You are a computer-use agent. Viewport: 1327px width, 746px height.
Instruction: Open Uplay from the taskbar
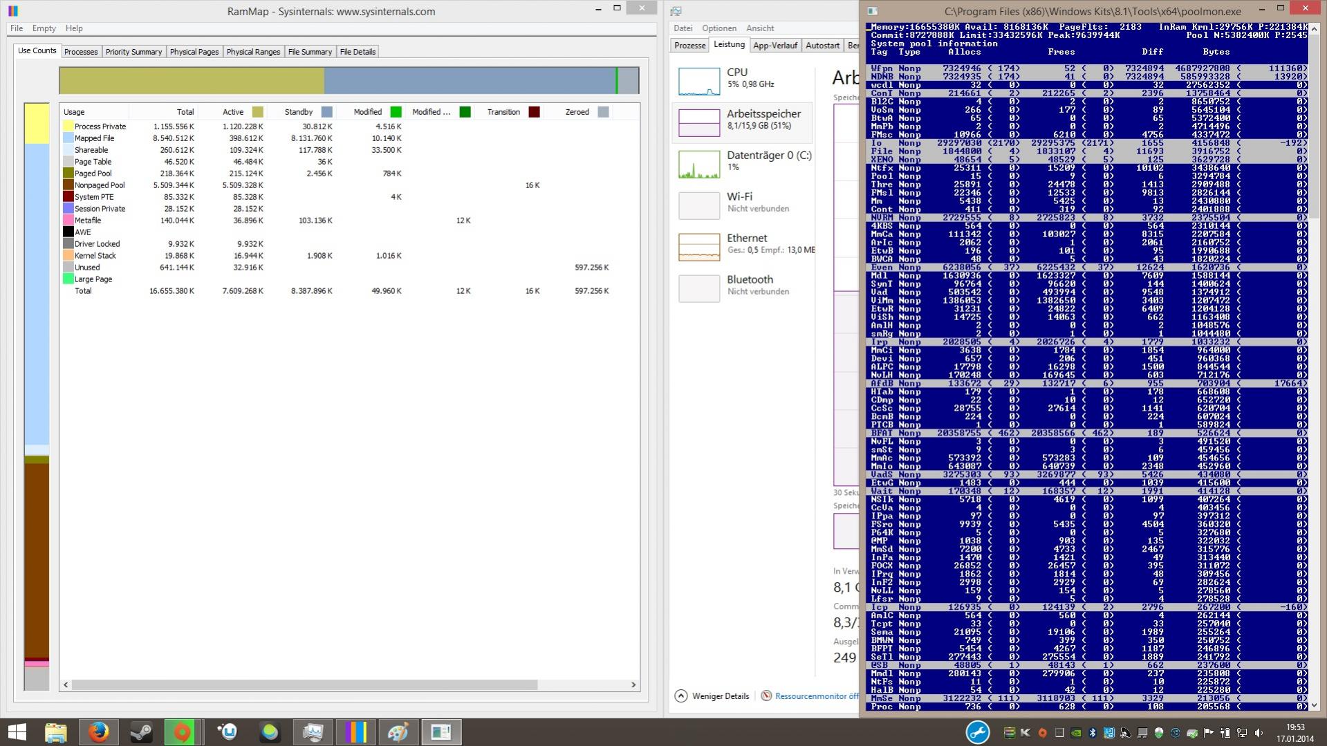[x=228, y=732]
